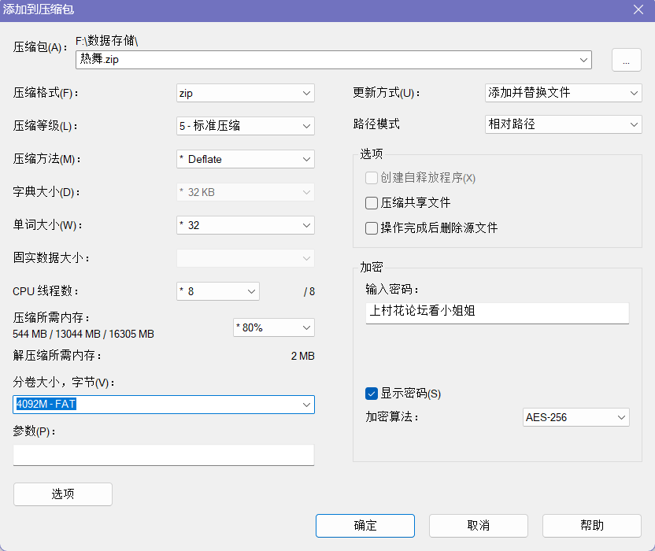Expand the split volume size dropdown arrow
Image resolution: width=655 pixels, height=551 pixels.
[x=306, y=405]
